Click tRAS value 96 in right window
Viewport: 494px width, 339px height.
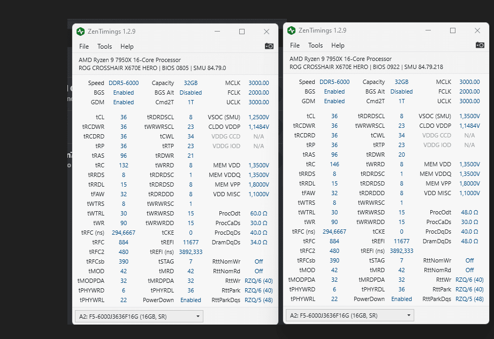pyautogui.click(x=335, y=155)
